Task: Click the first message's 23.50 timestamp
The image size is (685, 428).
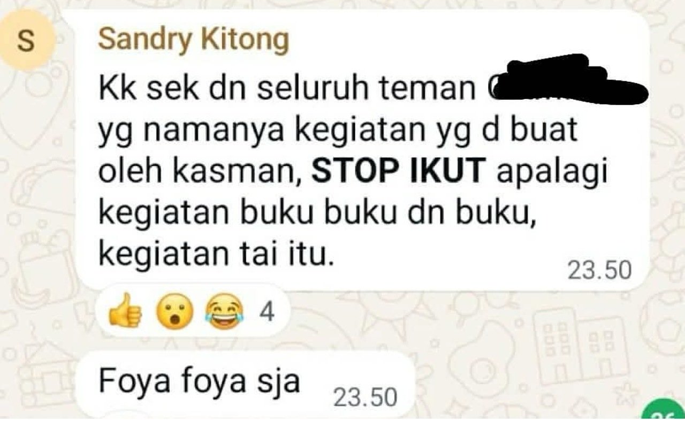Action: coord(599,271)
